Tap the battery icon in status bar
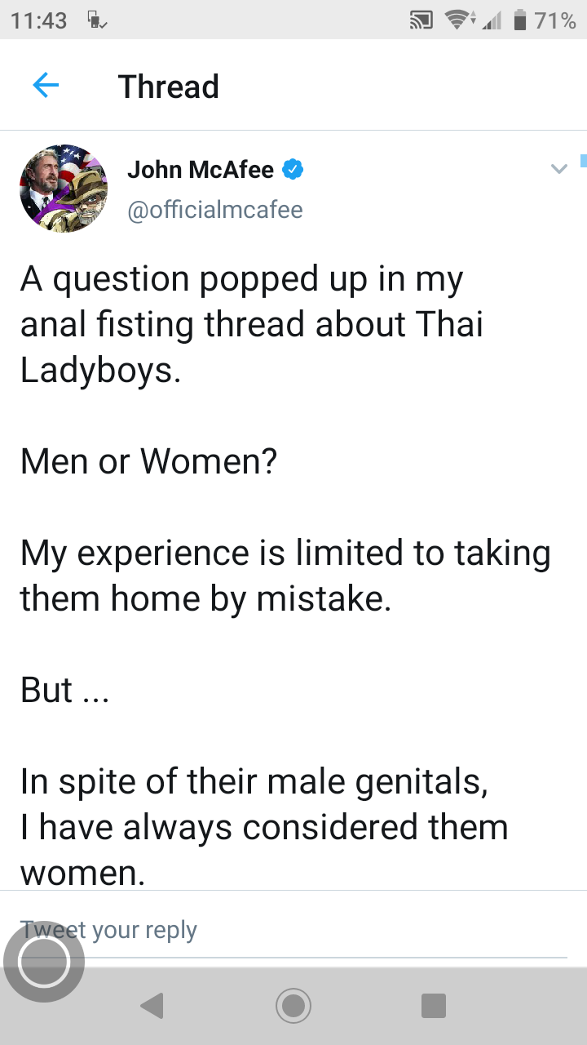Viewport: 587px width, 1045px height. click(x=519, y=20)
